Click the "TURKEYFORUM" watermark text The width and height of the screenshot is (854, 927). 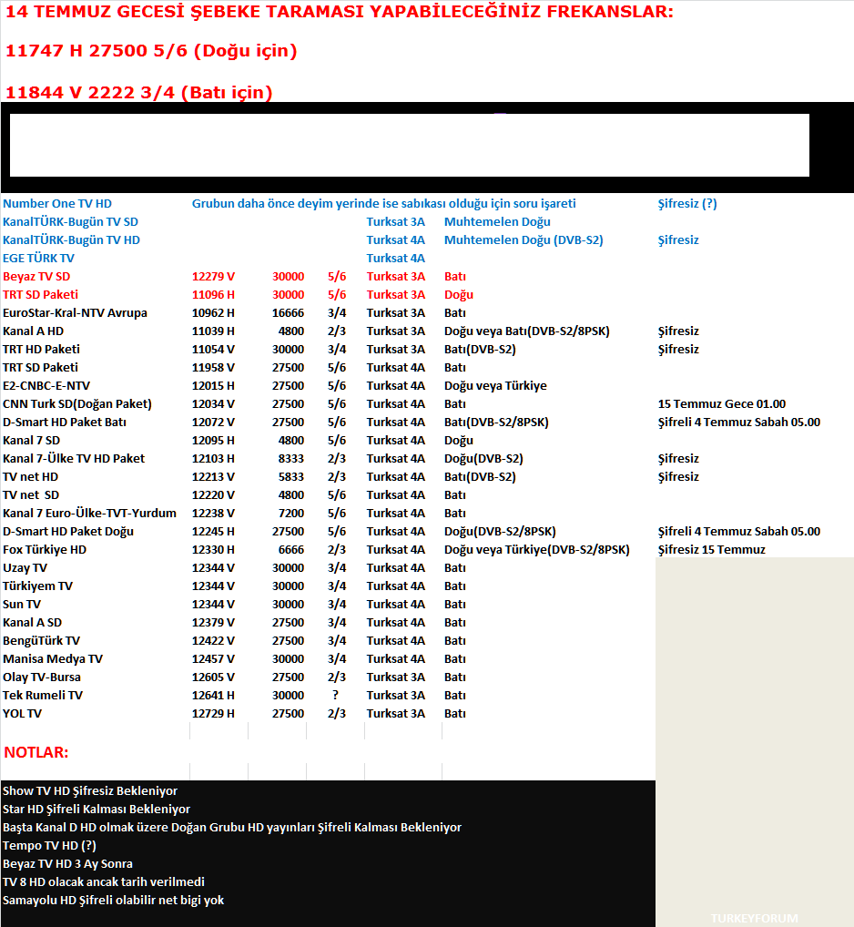coord(754,918)
